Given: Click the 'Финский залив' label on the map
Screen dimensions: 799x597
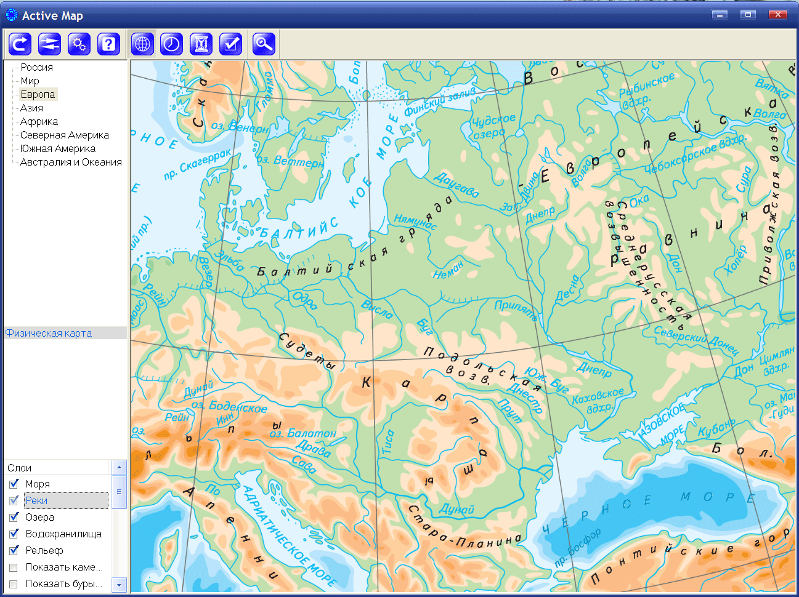Looking at the screenshot, I should click(440, 102).
